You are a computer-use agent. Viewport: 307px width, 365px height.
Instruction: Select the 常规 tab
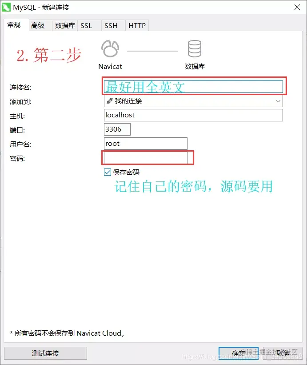[x=14, y=25]
